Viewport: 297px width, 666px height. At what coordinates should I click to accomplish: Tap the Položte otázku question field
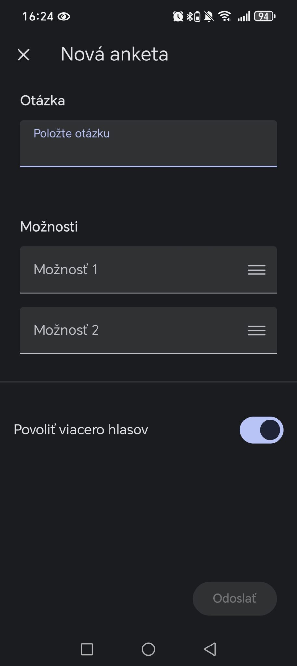pos(148,143)
